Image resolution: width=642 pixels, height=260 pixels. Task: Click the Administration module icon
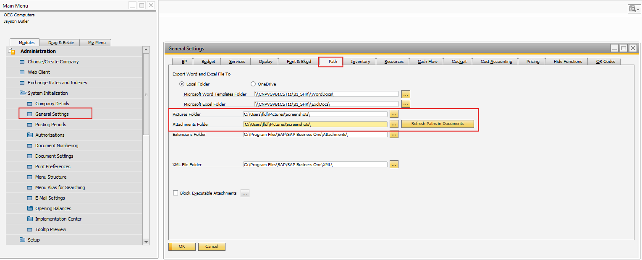click(x=11, y=51)
